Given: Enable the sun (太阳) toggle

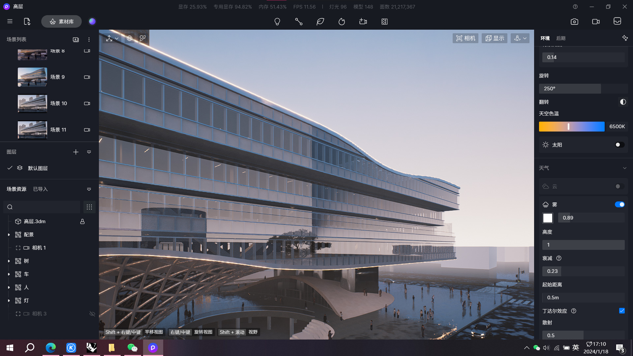Looking at the screenshot, I should pos(619,145).
